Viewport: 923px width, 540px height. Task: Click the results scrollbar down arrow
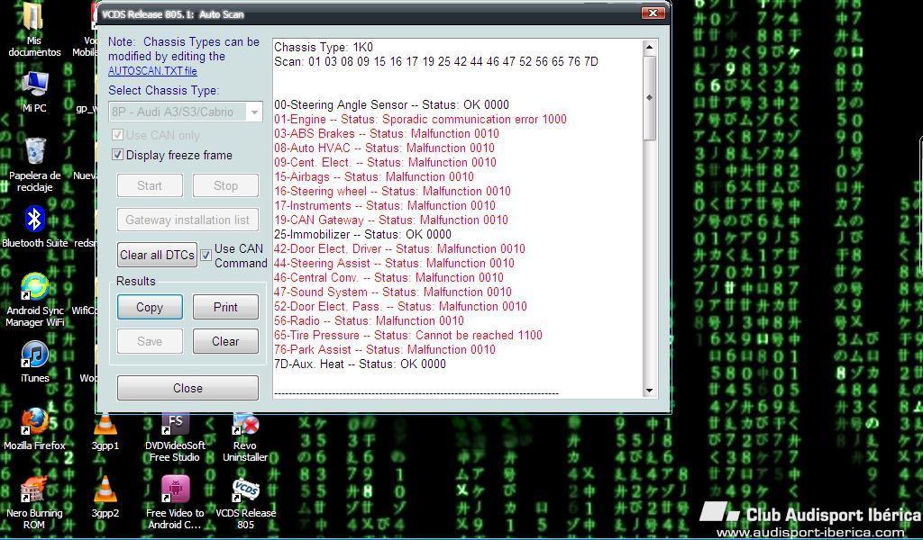(x=649, y=391)
